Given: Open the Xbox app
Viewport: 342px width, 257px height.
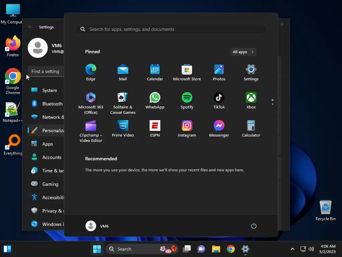Looking at the screenshot, I should click(x=251, y=101).
